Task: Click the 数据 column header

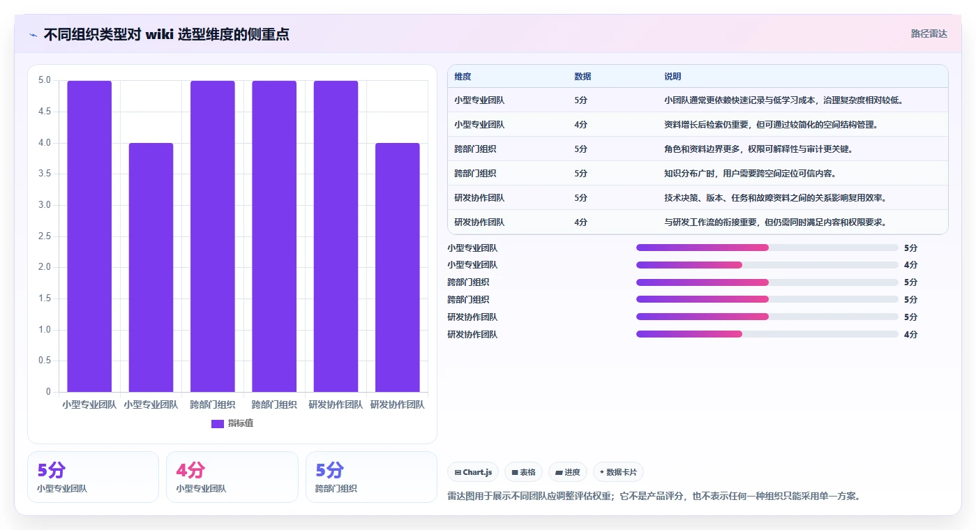Action: [x=583, y=77]
